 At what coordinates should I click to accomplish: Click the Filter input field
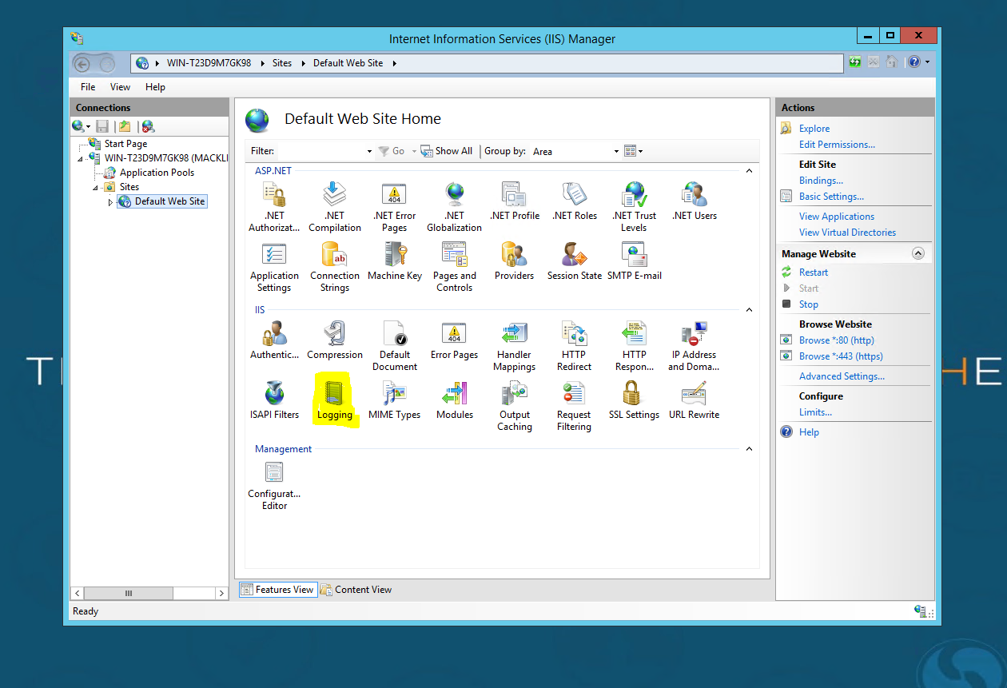324,151
